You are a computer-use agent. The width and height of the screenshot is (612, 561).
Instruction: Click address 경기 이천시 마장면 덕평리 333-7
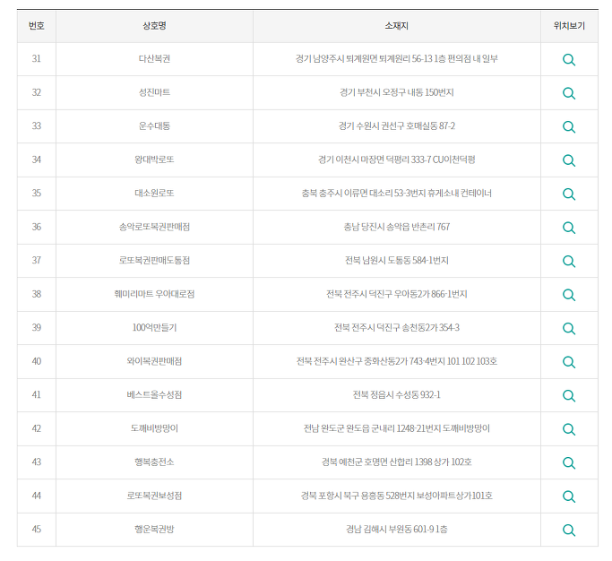click(375, 160)
